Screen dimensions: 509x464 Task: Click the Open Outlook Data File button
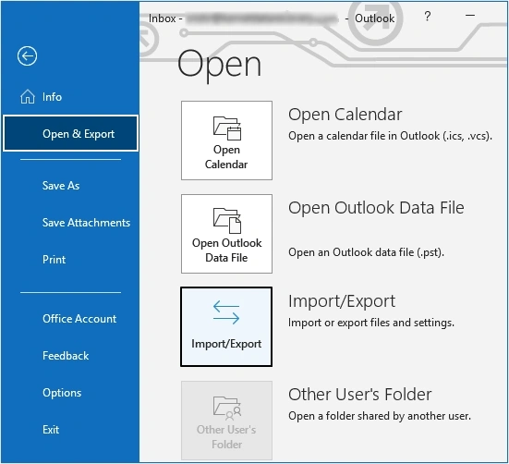pos(226,234)
